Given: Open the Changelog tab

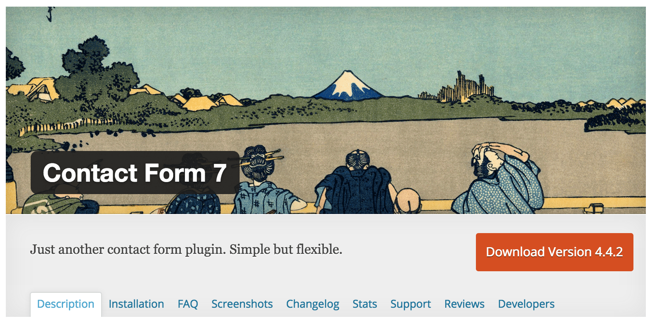Looking at the screenshot, I should (313, 304).
